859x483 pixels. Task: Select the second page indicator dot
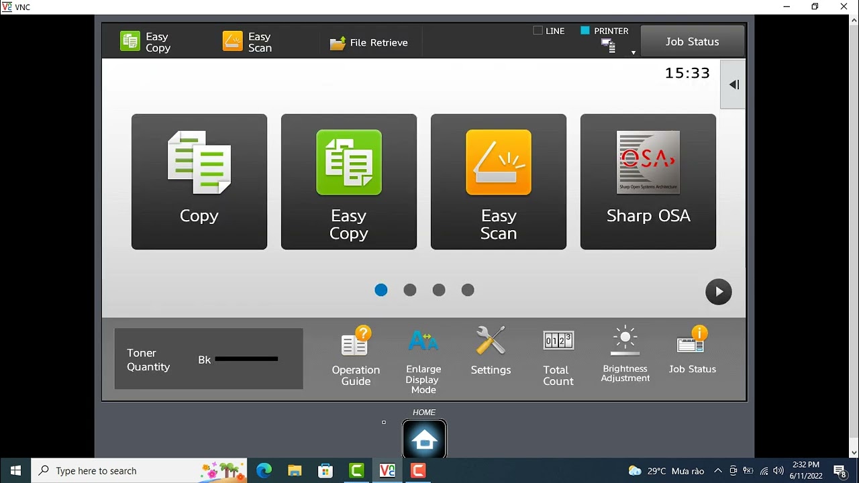tap(410, 290)
